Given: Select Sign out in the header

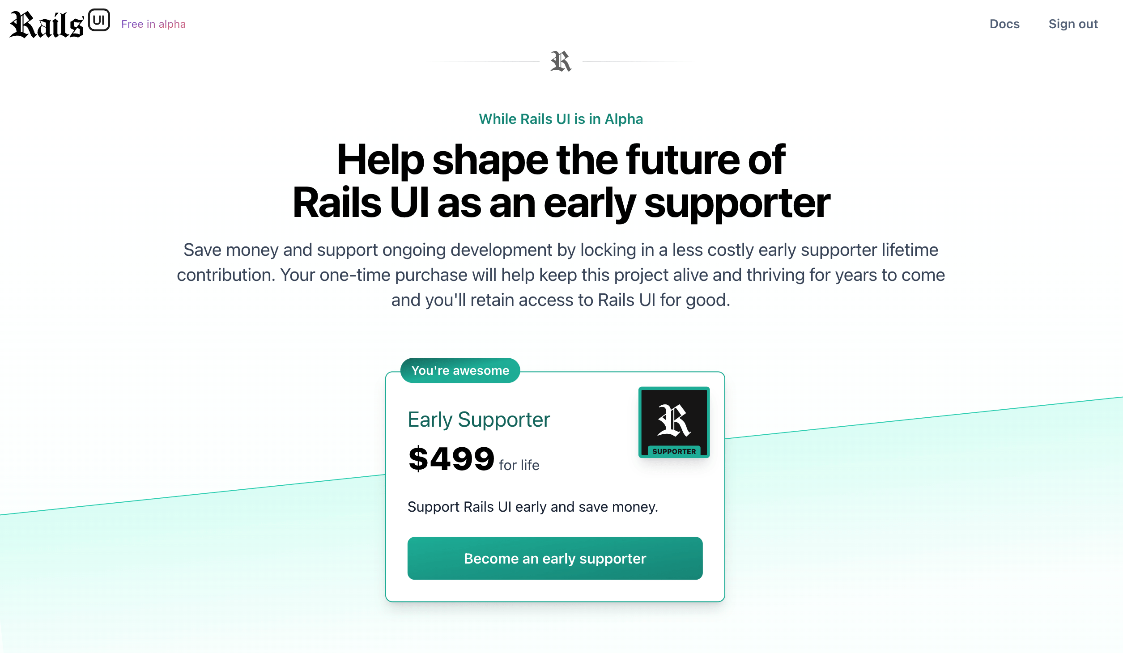Looking at the screenshot, I should [1073, 24].
